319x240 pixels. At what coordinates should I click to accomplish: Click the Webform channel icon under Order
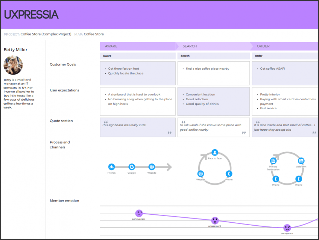coord(301,161)
